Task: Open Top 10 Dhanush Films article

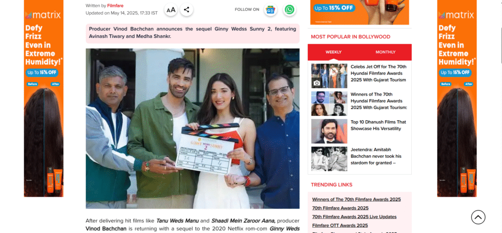Action: point(378,125)
